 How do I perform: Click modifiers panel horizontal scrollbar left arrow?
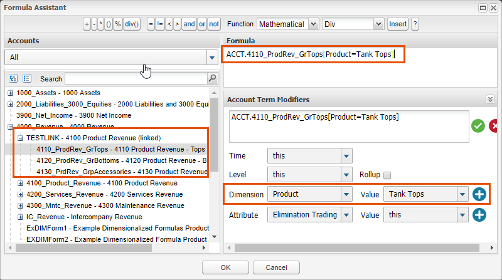[229, 247]
